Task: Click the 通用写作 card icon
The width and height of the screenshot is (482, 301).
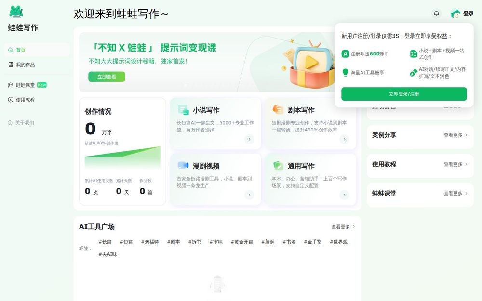Action: pyautogui.click(x=278, y=166)
